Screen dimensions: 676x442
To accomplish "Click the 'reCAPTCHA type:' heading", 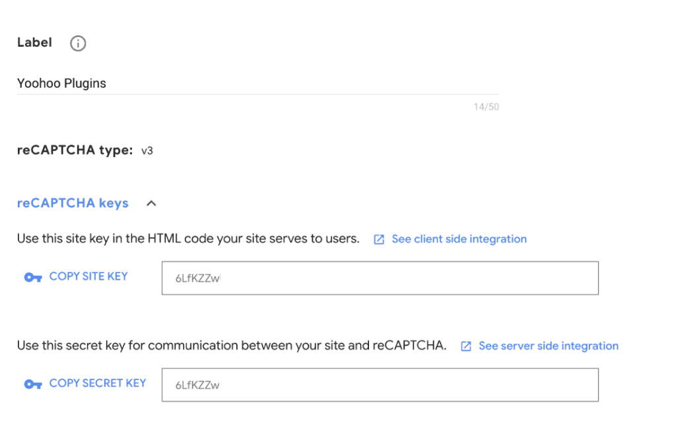I will pos(75,150).
